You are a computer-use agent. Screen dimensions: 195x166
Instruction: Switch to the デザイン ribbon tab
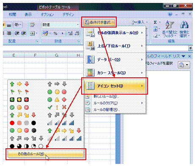click(x=68, y=14)
